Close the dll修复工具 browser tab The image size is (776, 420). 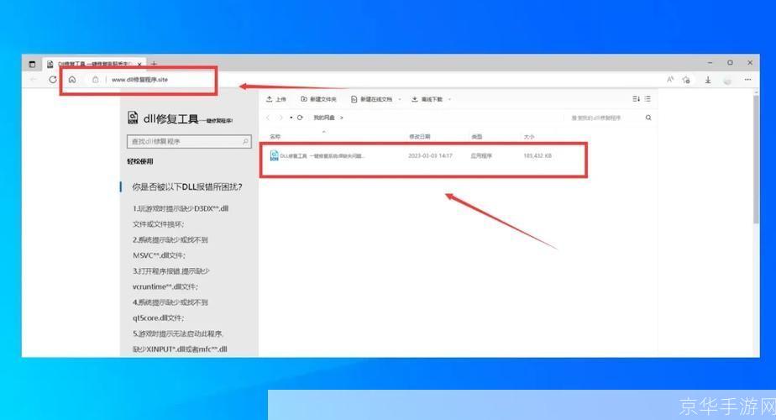(139, 64)
